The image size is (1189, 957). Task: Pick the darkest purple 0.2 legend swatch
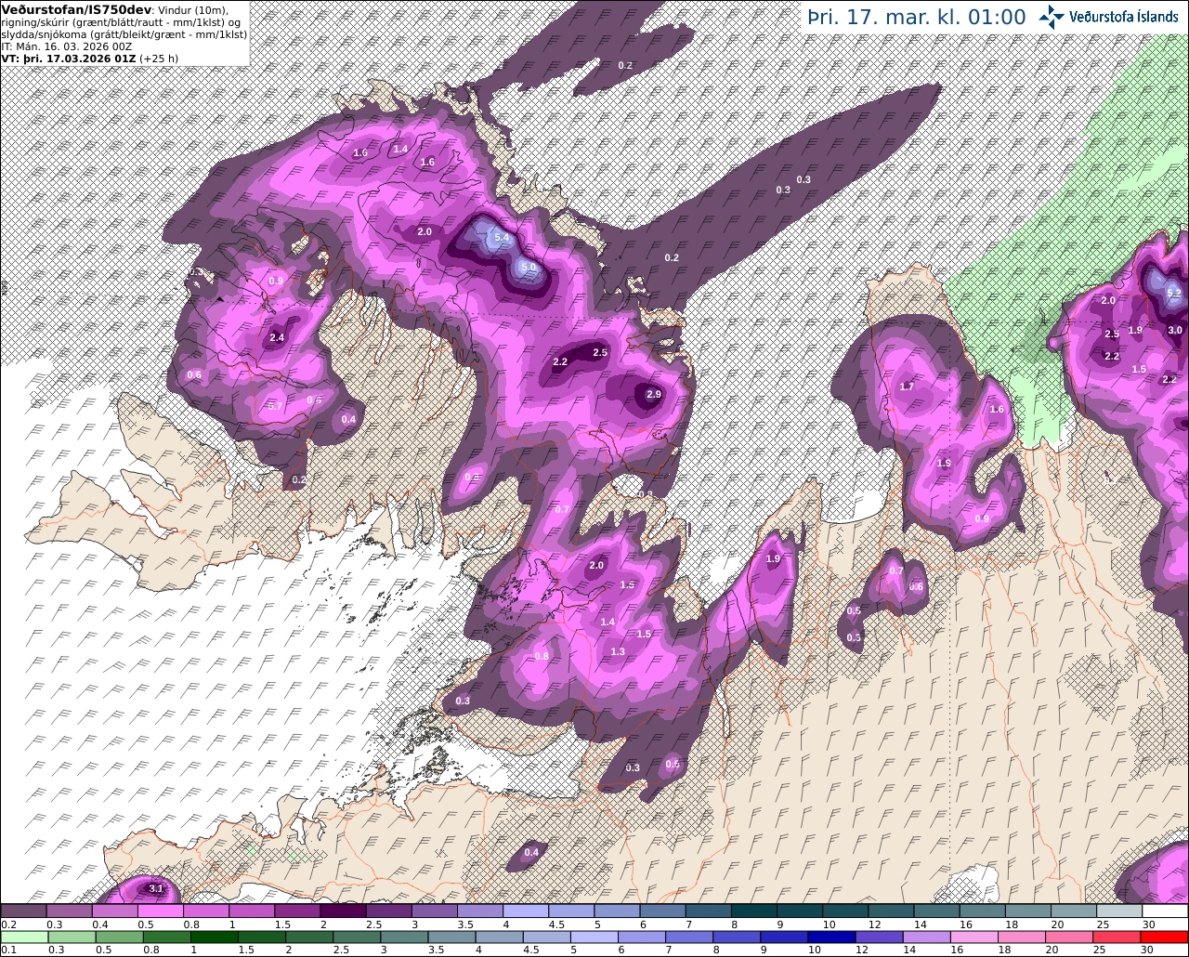tap(23, 911)
